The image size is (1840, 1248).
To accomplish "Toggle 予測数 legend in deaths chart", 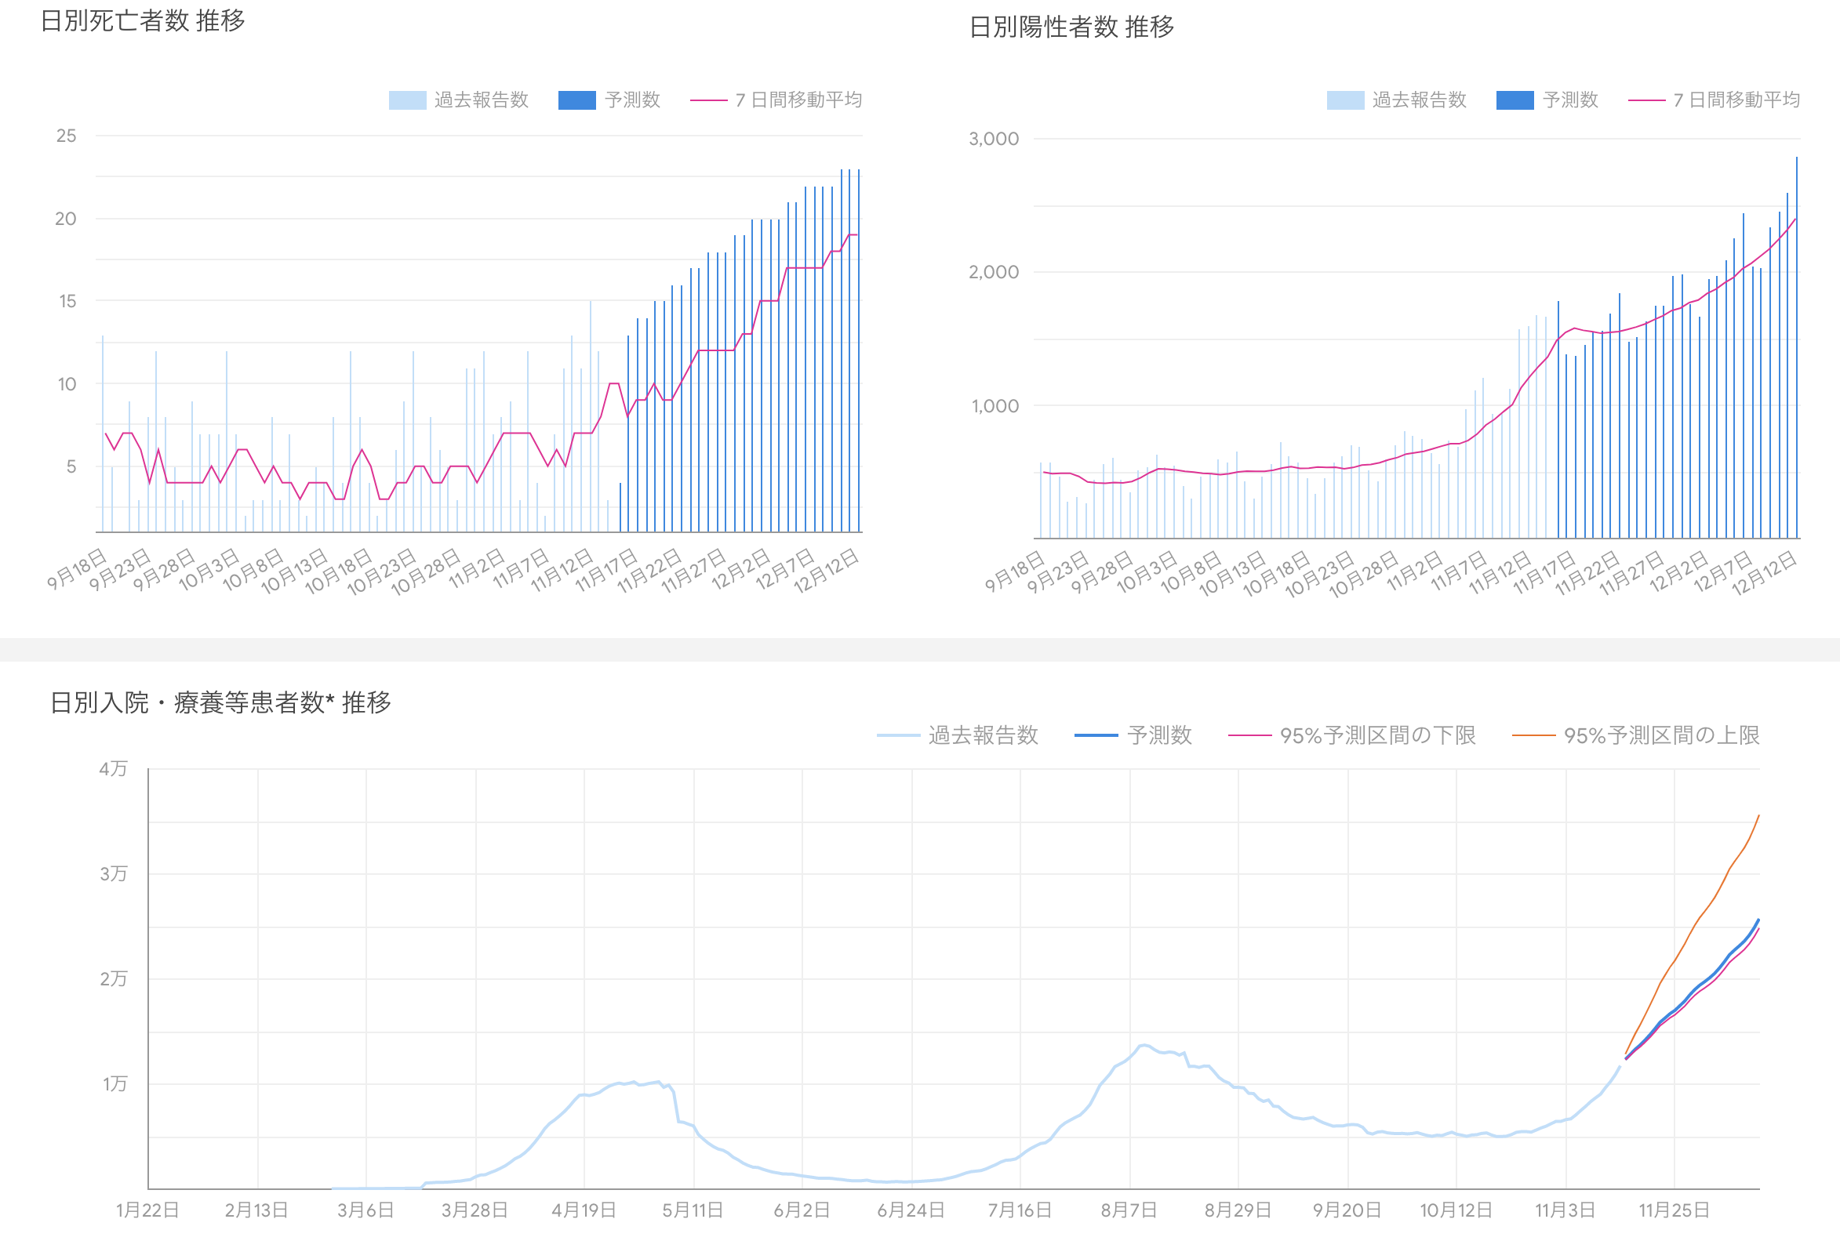I will click(x=609, y=100).
